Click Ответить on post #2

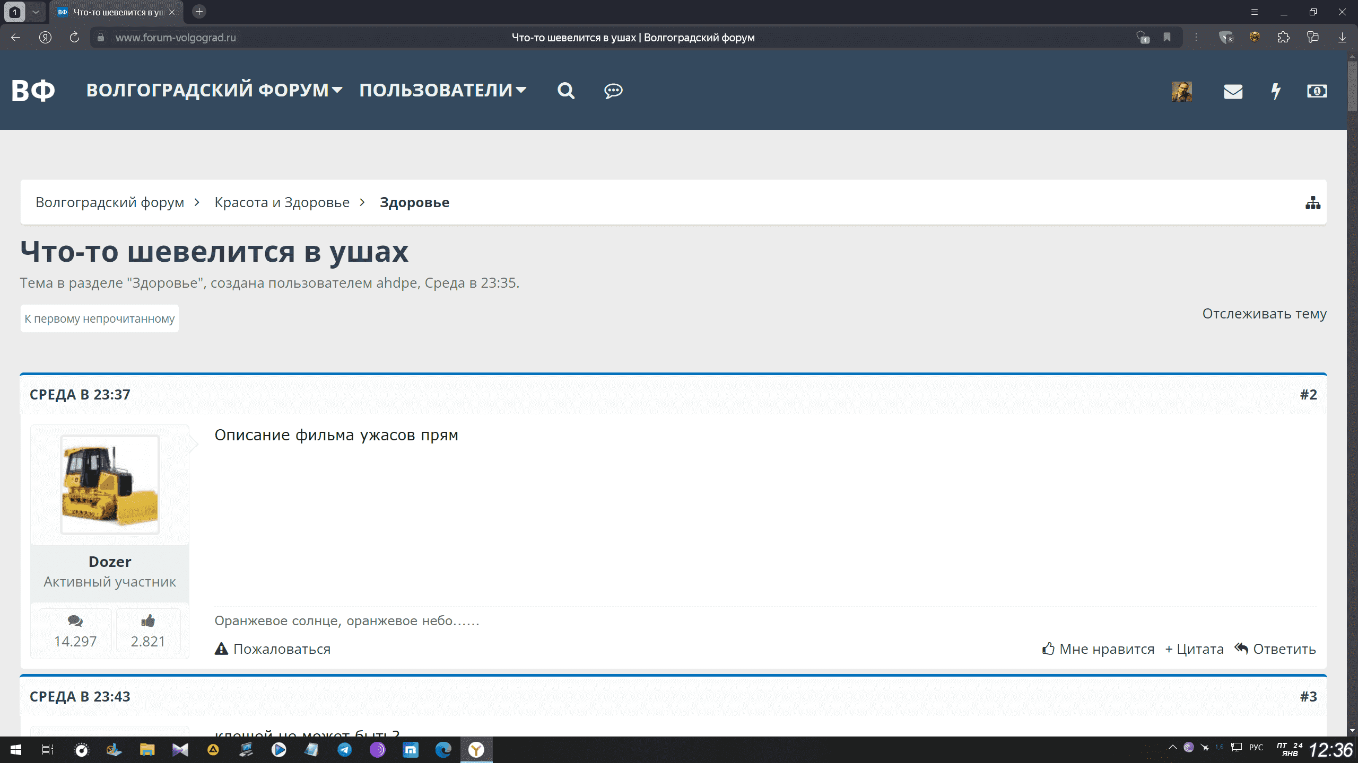1275,649
